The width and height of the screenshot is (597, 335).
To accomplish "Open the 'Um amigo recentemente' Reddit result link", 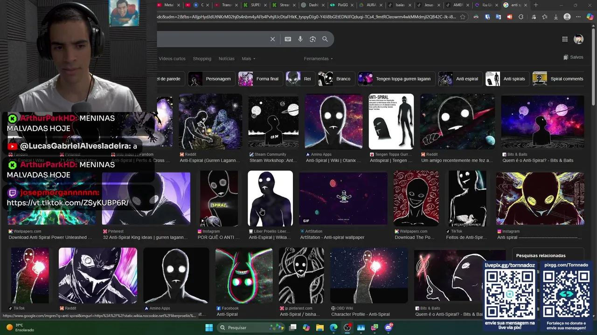I will [457, 161].
